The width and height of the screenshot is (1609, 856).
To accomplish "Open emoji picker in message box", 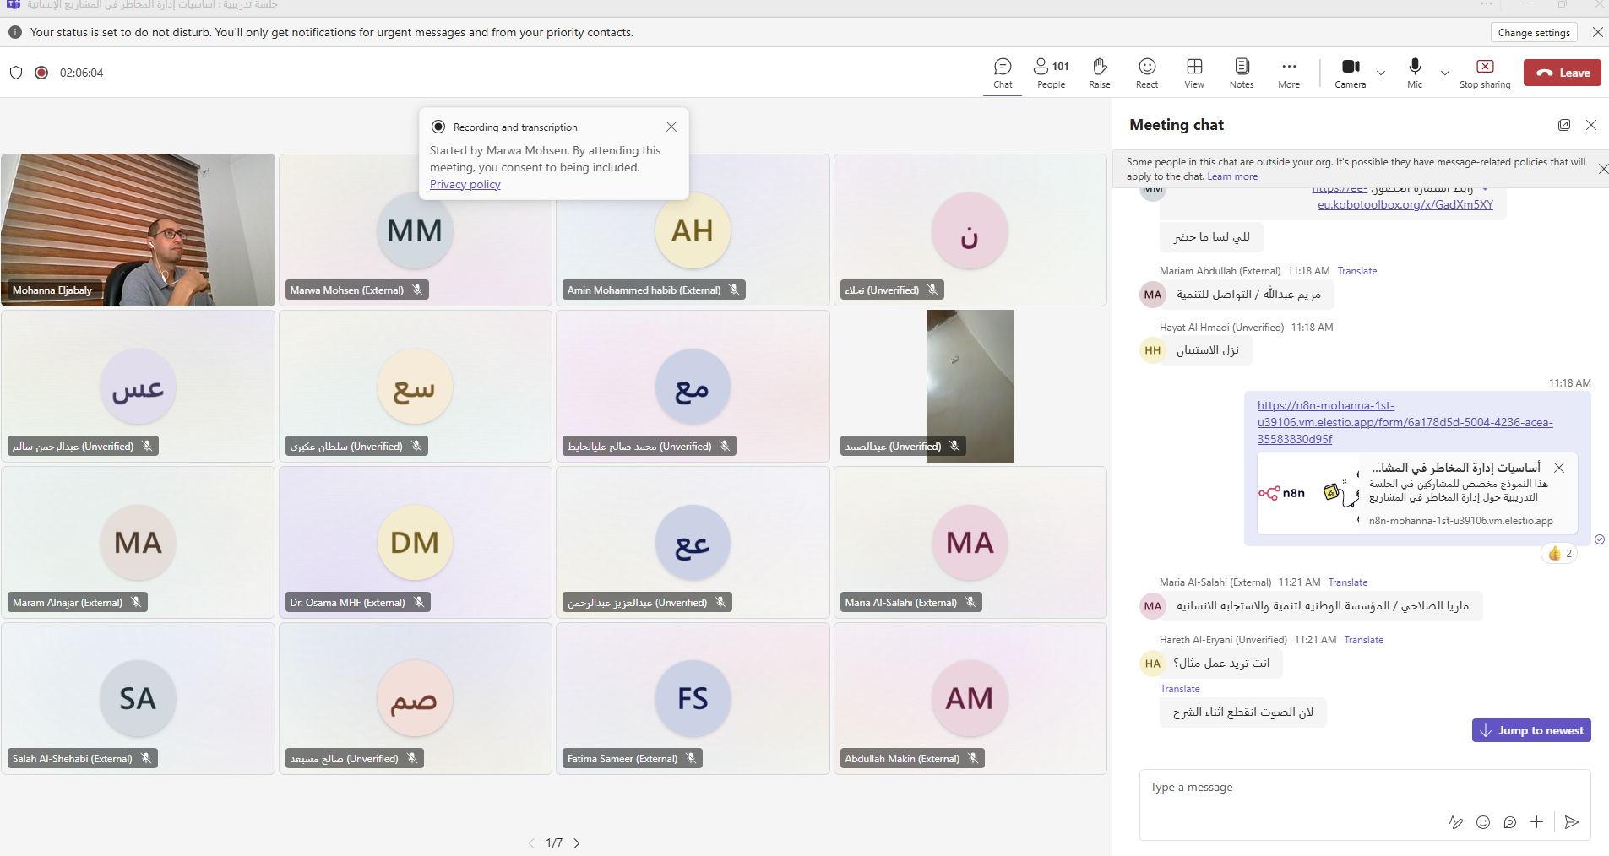I will click(1482, 822).
